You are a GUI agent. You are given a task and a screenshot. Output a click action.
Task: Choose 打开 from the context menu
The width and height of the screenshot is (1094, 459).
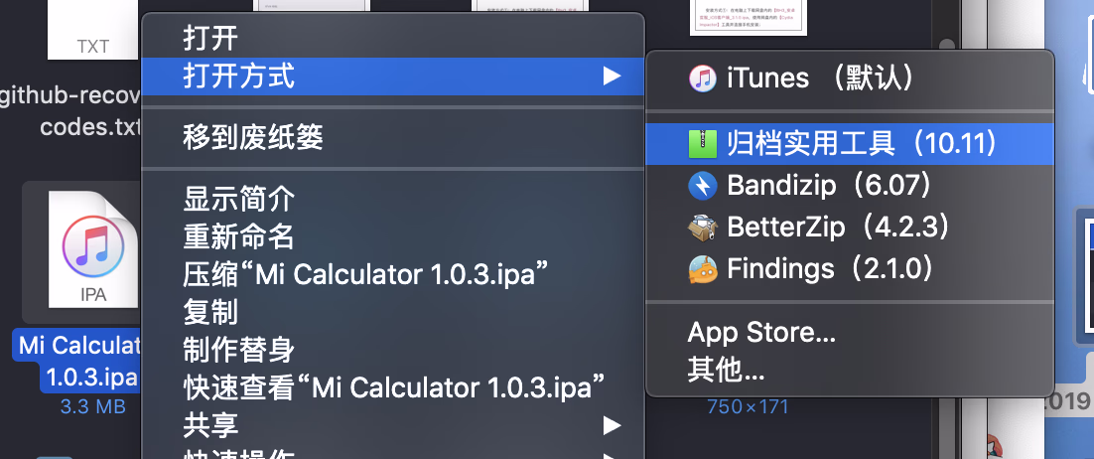pyautogui.click(x=210, y=39)
